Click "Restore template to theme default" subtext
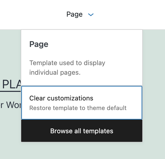Screen dimensions: 165x159 pos(78,108)
